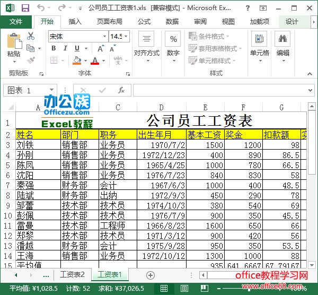318x295 pixels.
Task: Switch to the 插入 ribbon tab
Action: [75, 22]
